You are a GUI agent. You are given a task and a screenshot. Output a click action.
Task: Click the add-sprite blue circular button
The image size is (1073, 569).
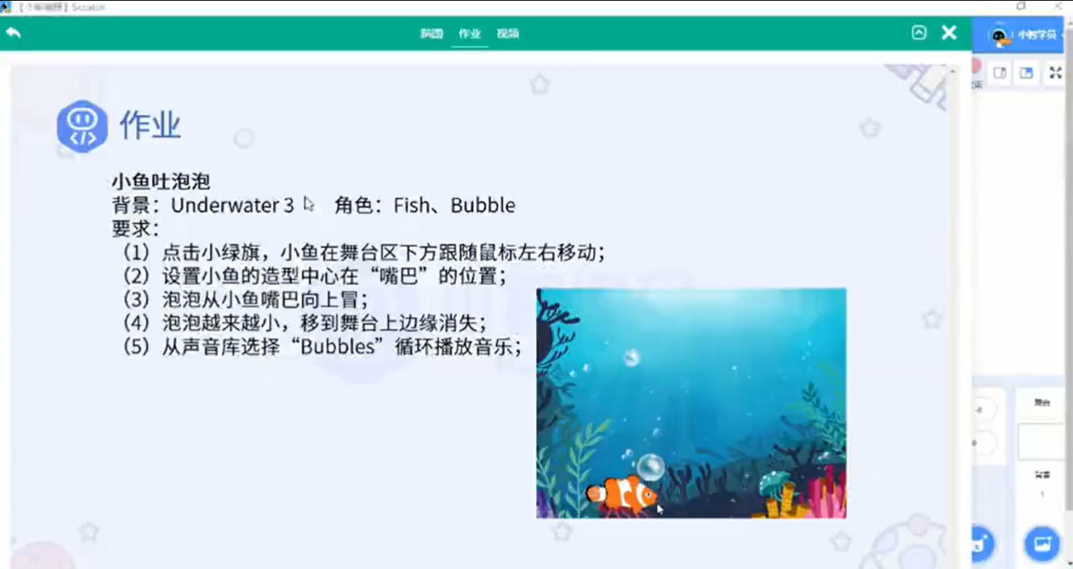[x=980, y=544]
